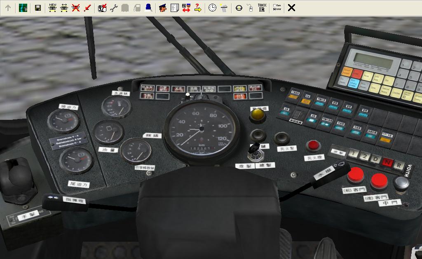Toggle the unchecked toolbar checkbox

coord(274,5)
